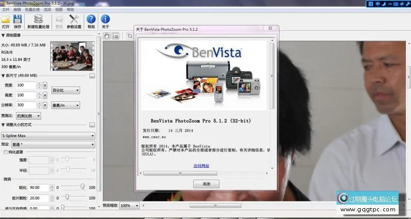Open the 预设 普通 preset dropdown
Image resolution: width=411 pixels, height=219 pixels.
click(53, 144)
